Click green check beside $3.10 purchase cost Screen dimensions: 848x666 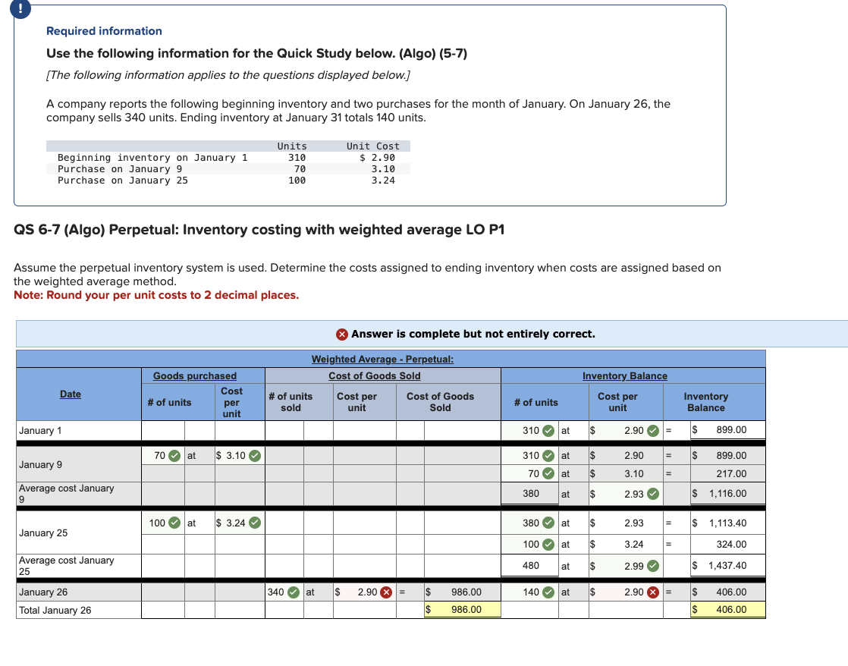point(255,456)
